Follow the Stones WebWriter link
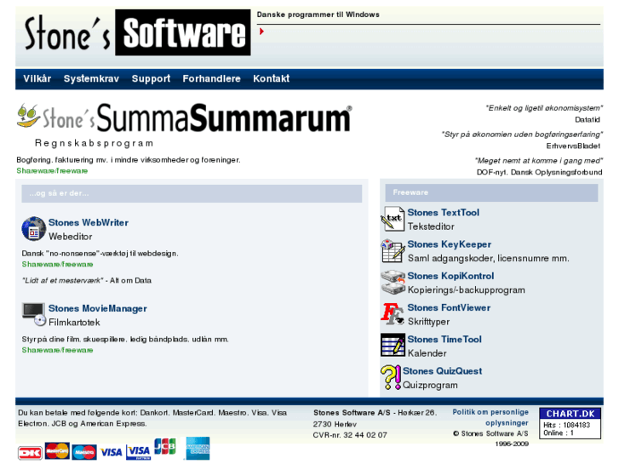This screenshot has width=619, height=464. 89,223
